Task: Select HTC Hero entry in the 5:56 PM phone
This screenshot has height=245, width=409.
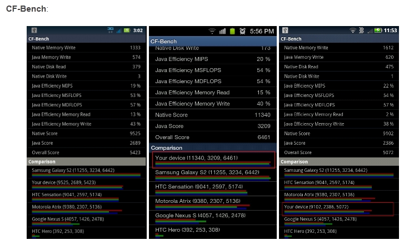Action: pos(213,232)
